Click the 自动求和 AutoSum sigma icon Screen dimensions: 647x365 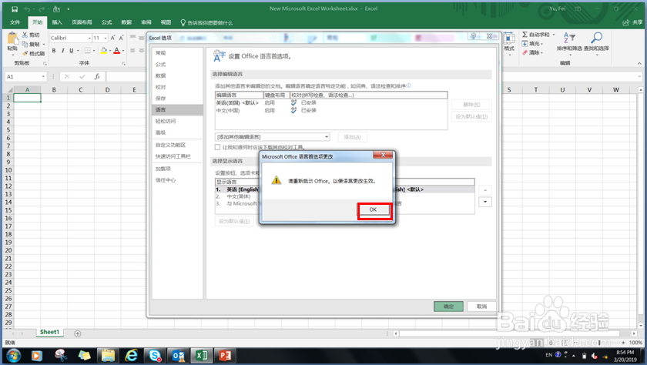[525, 35]
